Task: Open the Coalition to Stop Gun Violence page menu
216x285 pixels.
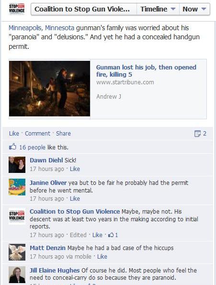Action: coord(84,9)
